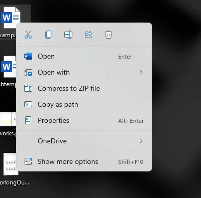Choose Open with Word
This screenshot has height=198, width=201.
[84, 57]
